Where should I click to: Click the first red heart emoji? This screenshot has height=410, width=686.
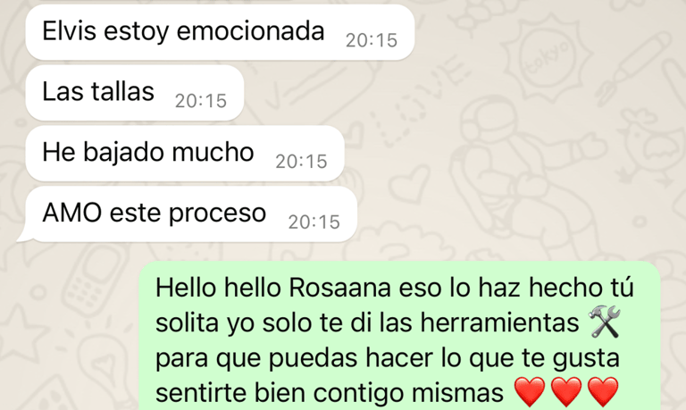coord(530,391)
